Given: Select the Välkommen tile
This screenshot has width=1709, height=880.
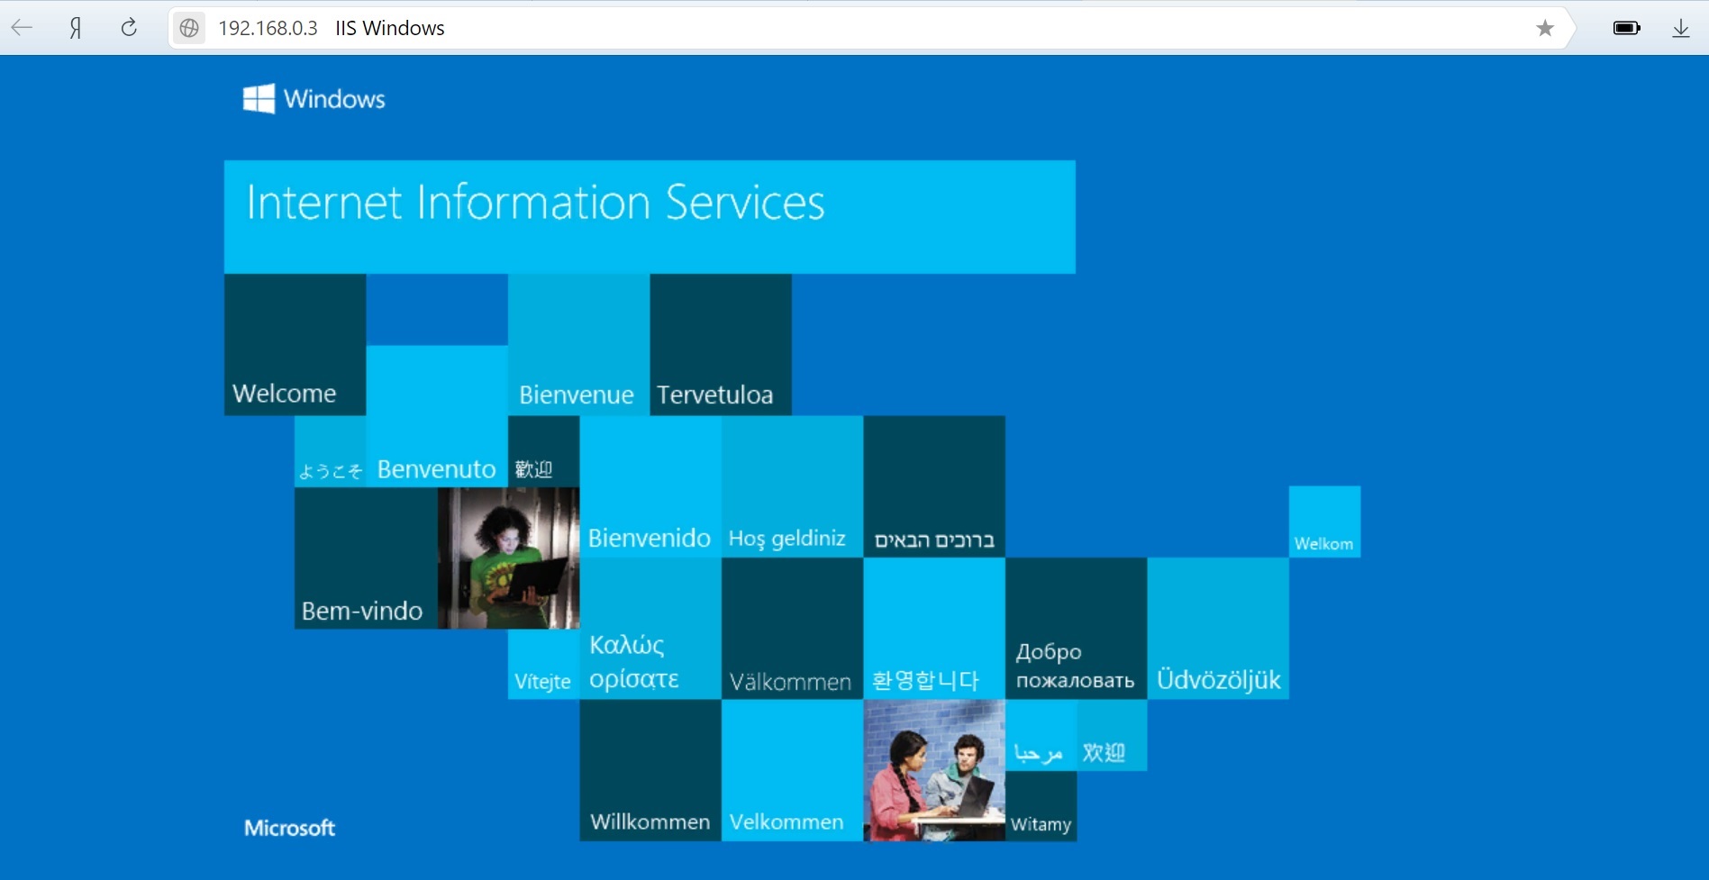Looking at the screenshot, I should coord(792,628).
